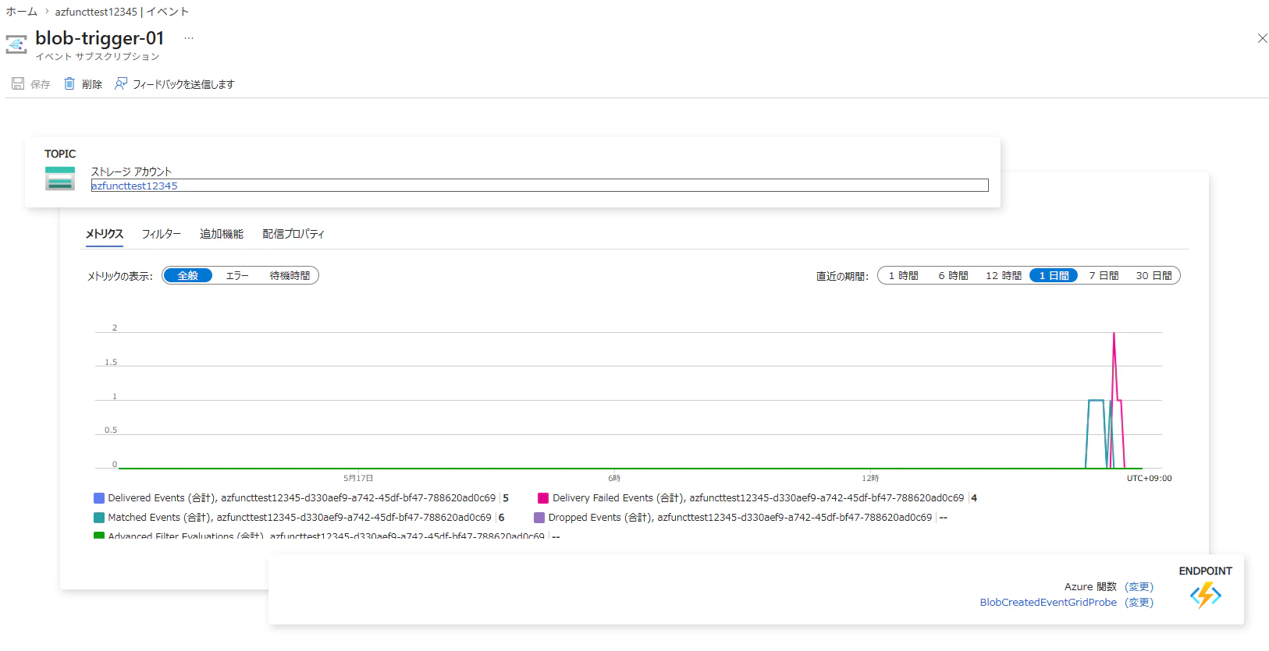Viewport: 1269px width, 651px height.
Task: Click Advanced Filter Evaluations green legend swatch
Action: (x=99, y=536)
